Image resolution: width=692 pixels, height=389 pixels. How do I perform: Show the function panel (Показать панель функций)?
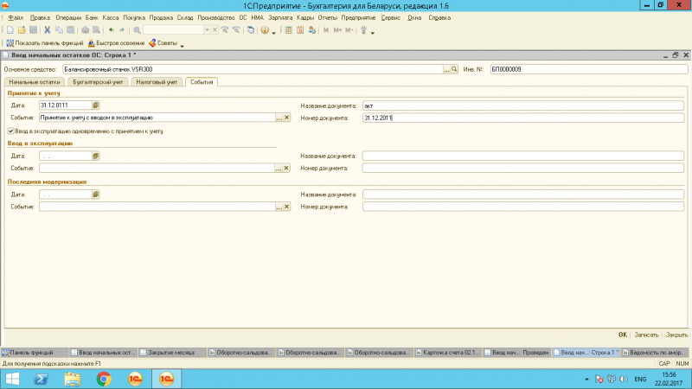click(45, 42)
